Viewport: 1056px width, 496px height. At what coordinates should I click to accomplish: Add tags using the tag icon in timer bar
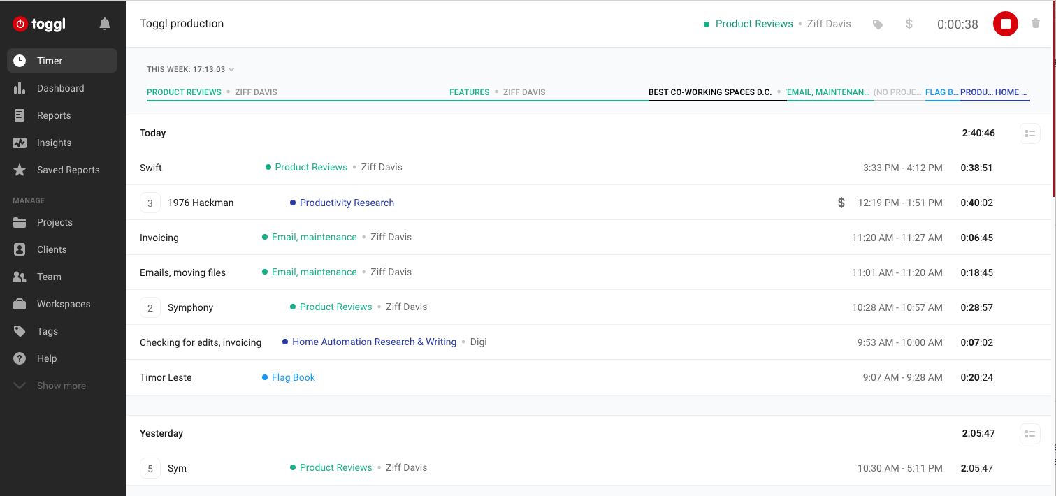878,24
